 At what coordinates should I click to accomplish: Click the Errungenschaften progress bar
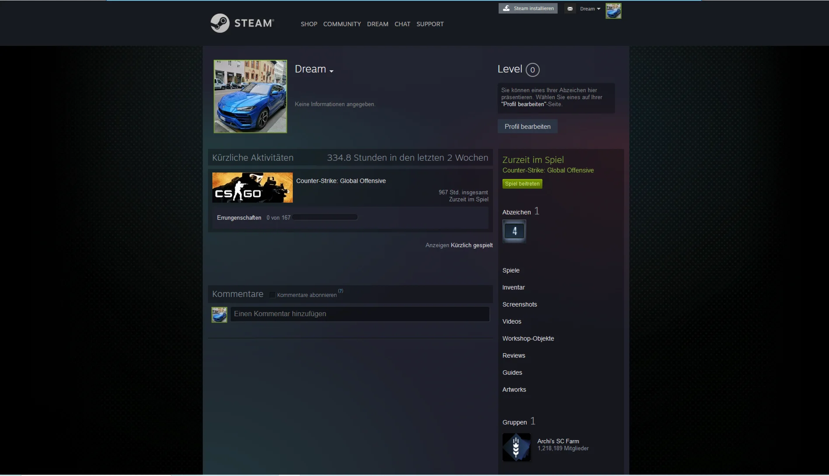click(x=325, y=217)
